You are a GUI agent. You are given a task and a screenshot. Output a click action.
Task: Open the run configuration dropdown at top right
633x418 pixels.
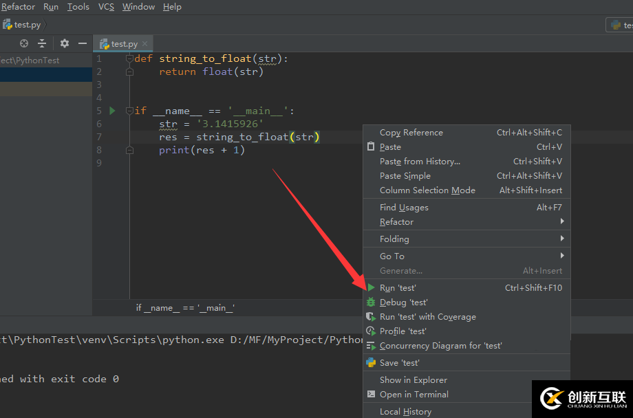pos(619,25)
